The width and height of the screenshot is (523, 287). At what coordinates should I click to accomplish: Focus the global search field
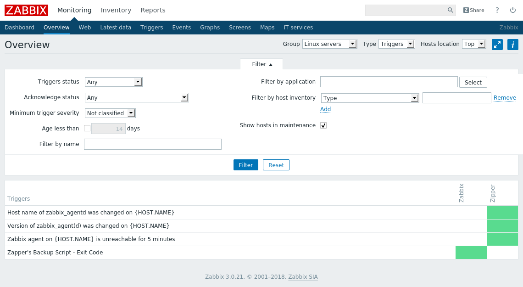point(406,11)
